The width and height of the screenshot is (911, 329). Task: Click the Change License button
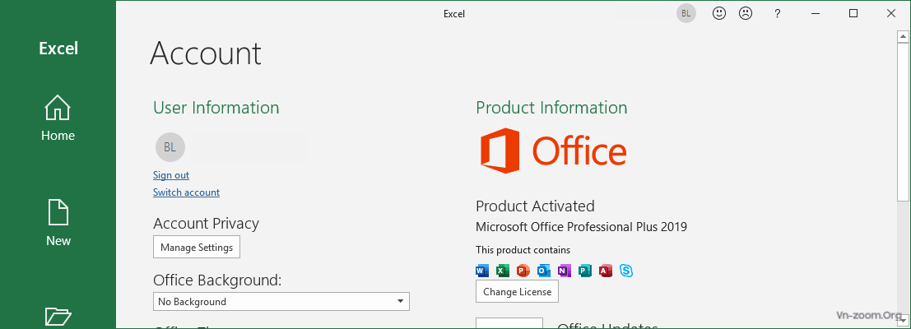pos(517,292)
